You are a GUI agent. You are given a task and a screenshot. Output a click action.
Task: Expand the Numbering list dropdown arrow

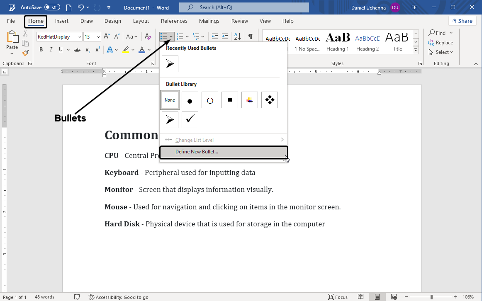click(x=187, y=37)
